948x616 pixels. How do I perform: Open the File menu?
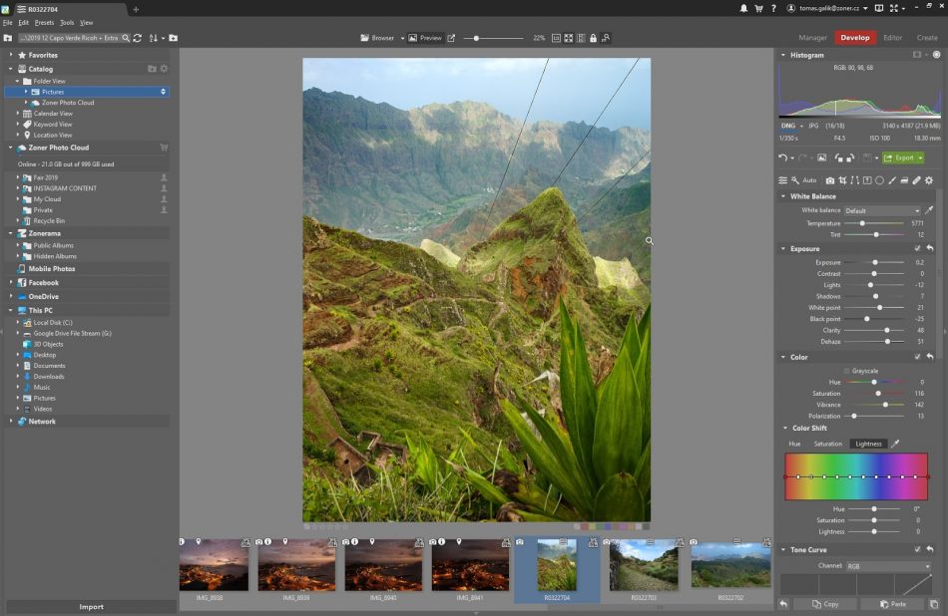pyautogui.click(x=7, y=22)
